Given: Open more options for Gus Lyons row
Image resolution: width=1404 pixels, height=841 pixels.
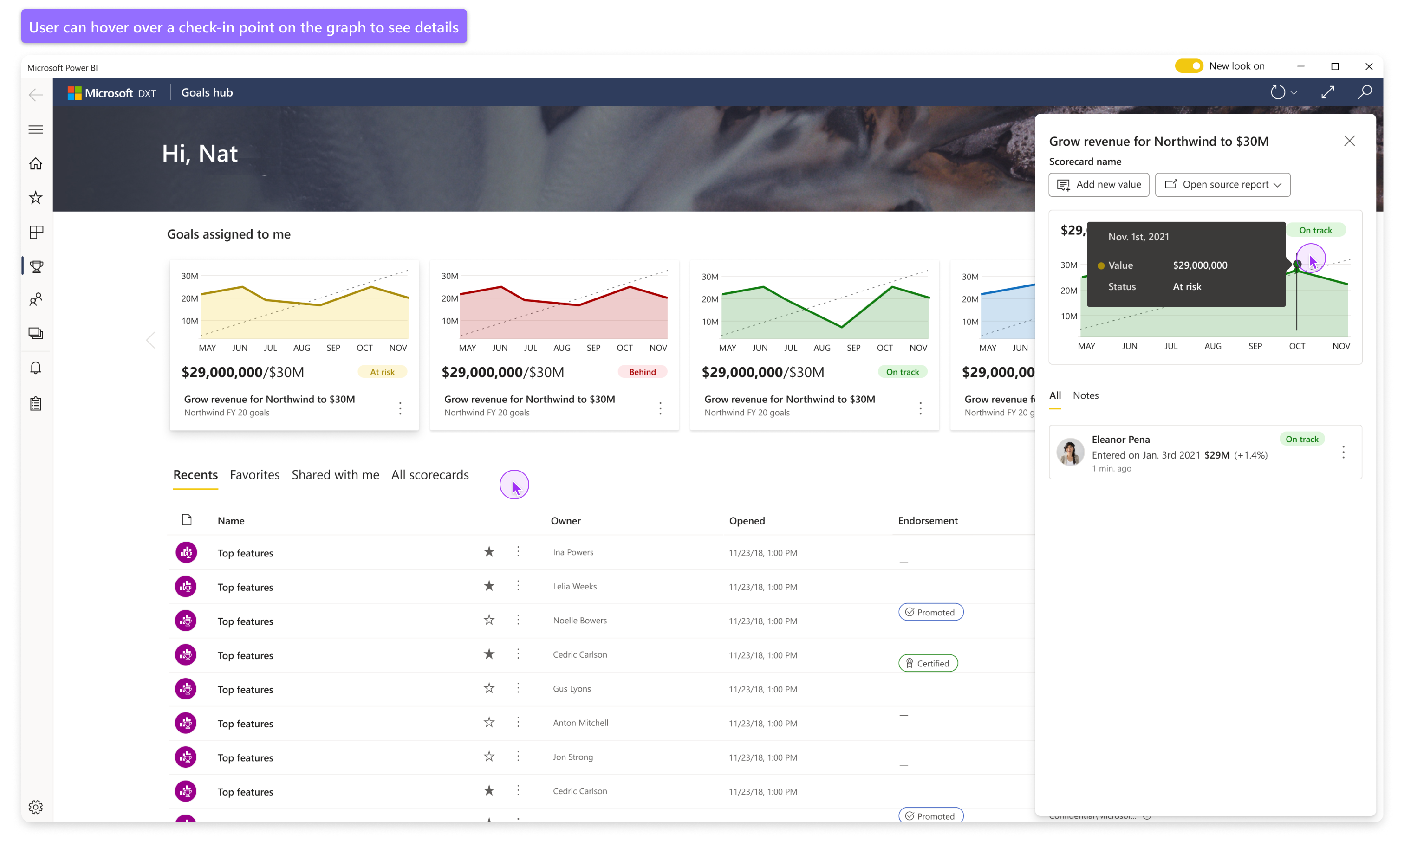Looking at the screenshot, I should pyautogui.click(x=518, y=688).
